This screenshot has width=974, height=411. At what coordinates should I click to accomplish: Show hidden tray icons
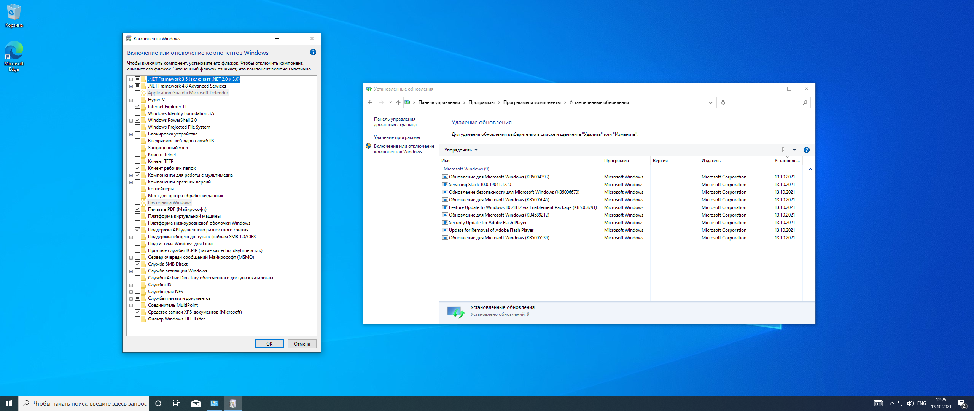(x=892, y=403)
